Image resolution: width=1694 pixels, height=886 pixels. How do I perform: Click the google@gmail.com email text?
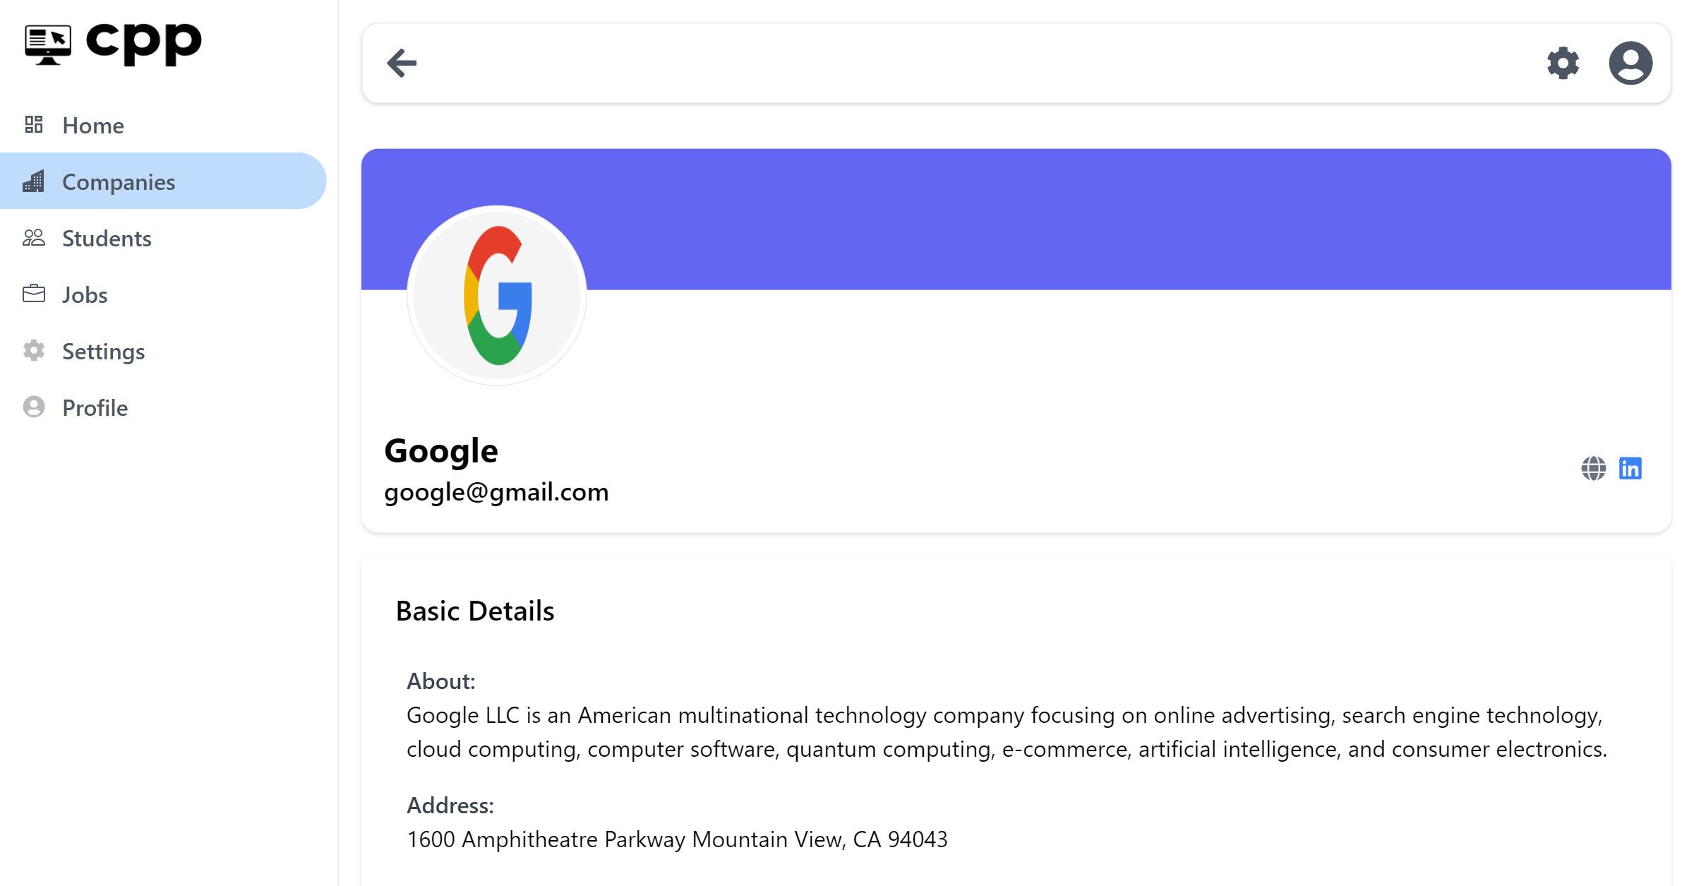coord(496,492)
